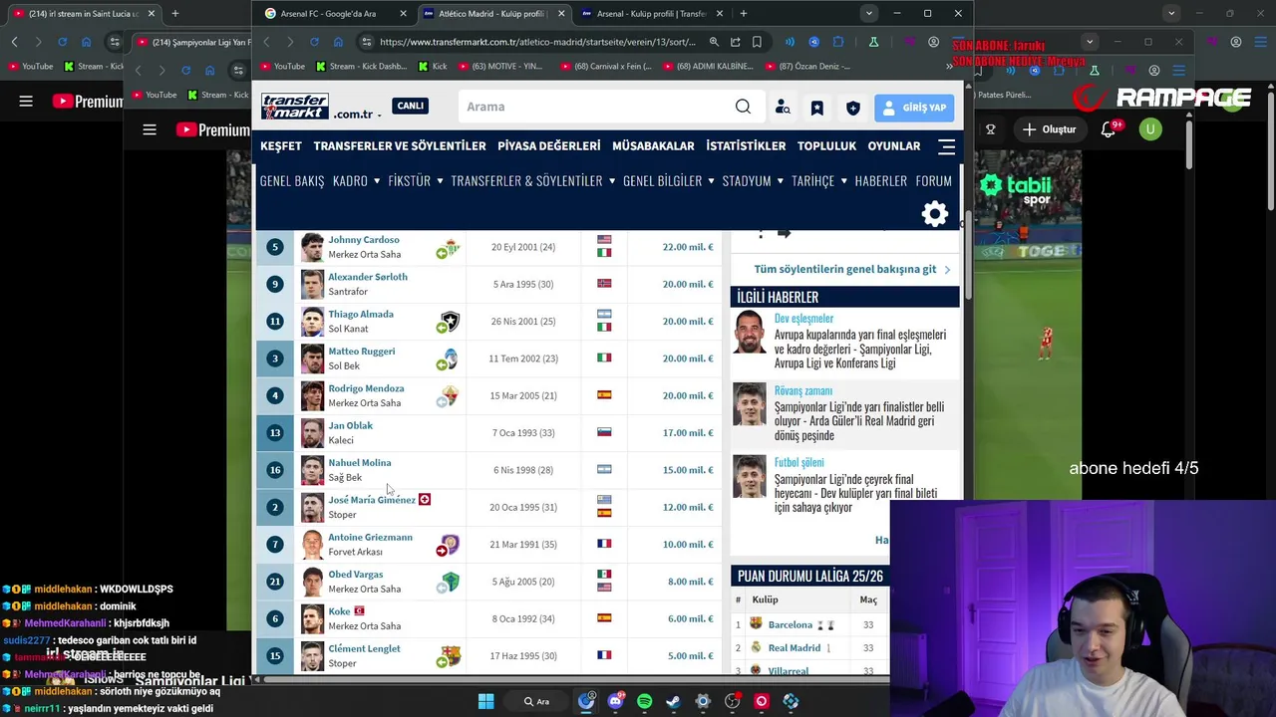The width and height of the screenshot is (1276, 717).
Task: Open Tüm söylentilerin genel bakışına git link
Action: pos(845,269)
